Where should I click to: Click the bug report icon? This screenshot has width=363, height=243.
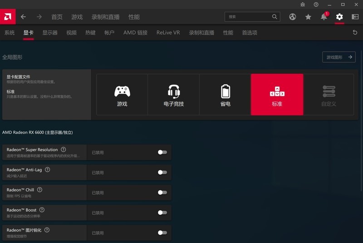[303, 5]
